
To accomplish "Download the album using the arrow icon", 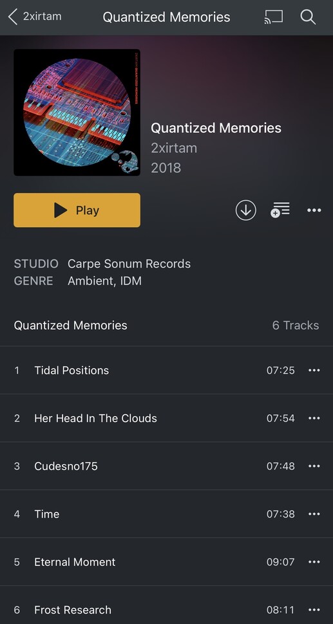I will (245, 210).
